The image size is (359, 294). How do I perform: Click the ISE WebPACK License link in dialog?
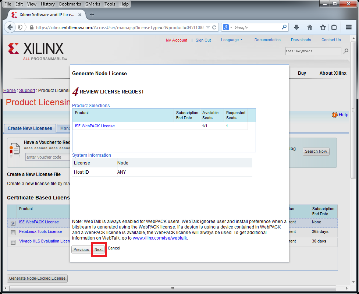point(95,126)
